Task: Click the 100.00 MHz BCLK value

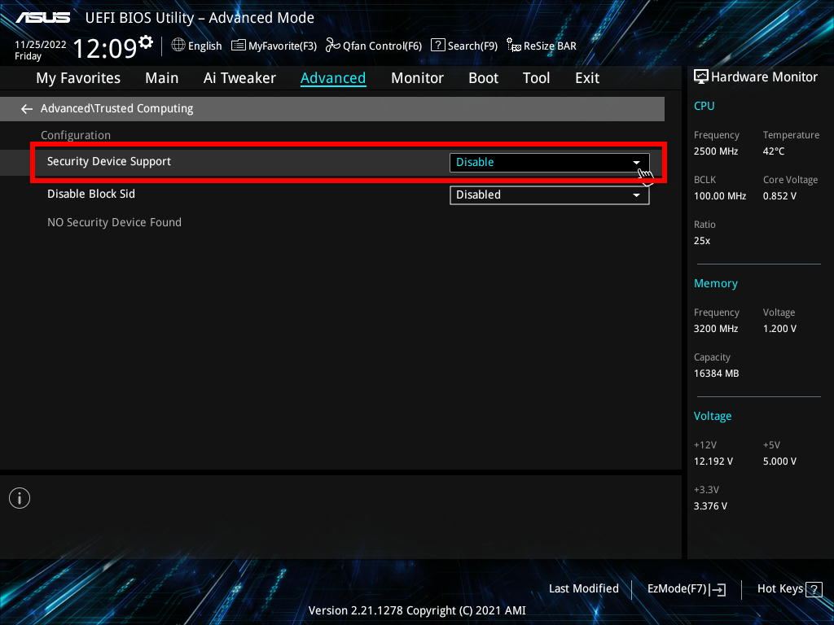Action: [720, 196]
